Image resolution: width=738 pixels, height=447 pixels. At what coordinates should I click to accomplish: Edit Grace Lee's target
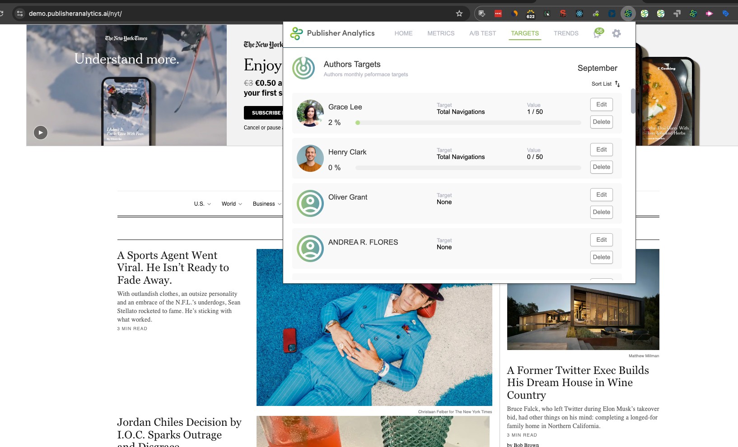click(601, 105)
